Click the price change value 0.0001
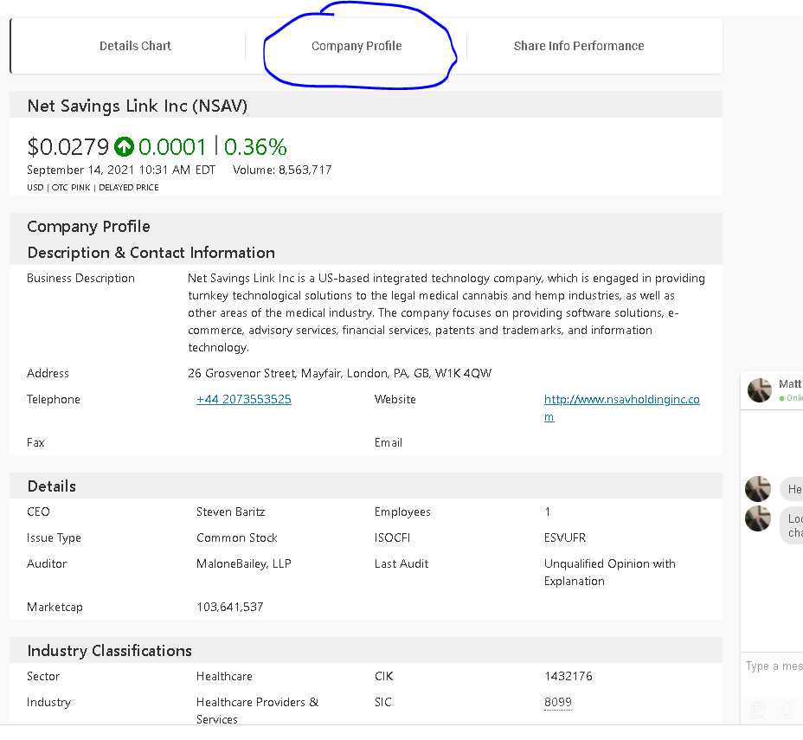Viewport: 803px width, 740px height. 172,147
